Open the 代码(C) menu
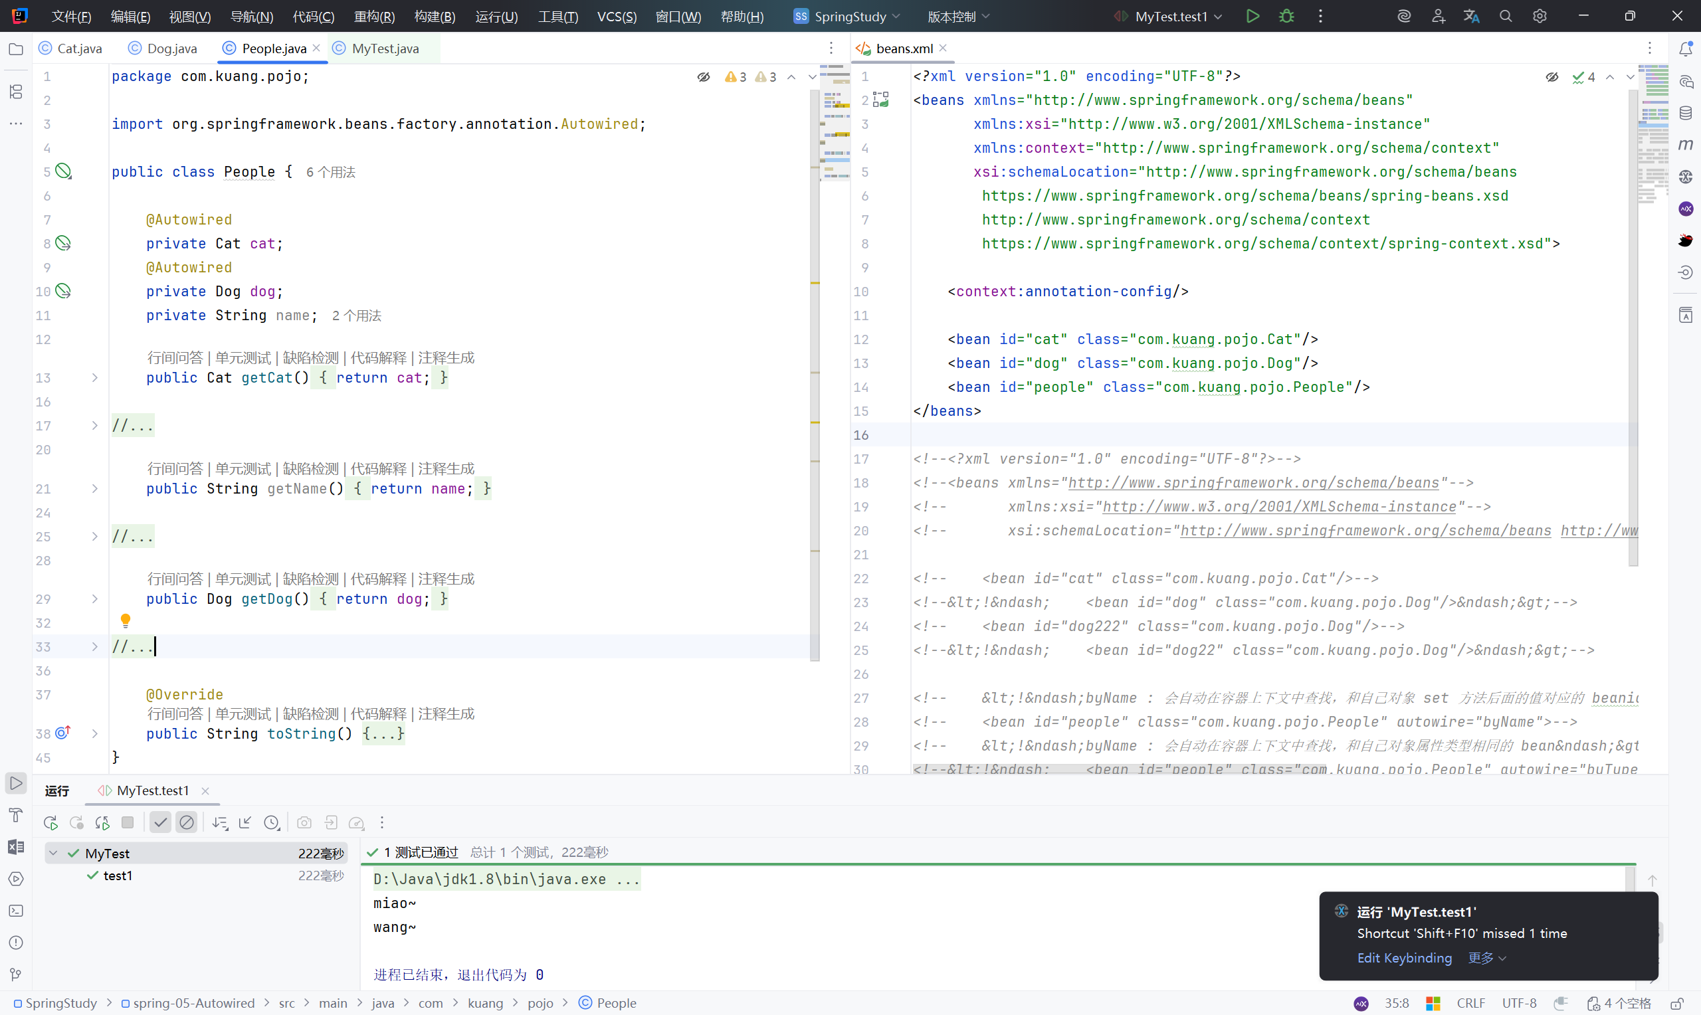The width and height of the screenshot is (1701, 1015). click(313, 17)
